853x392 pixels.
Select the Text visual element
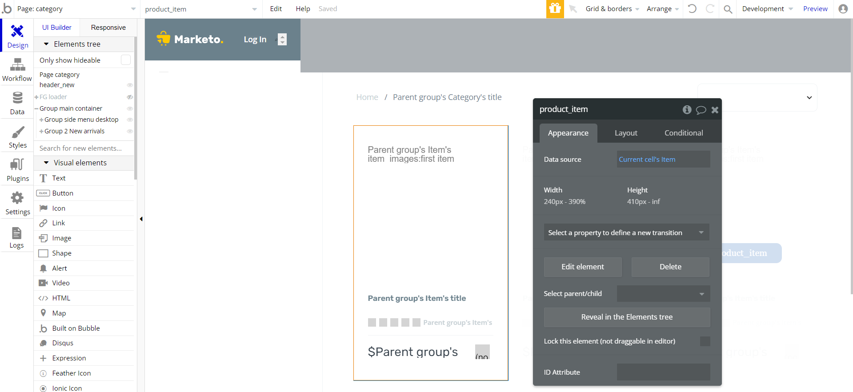pyautogui.click(x=84, y=178)
